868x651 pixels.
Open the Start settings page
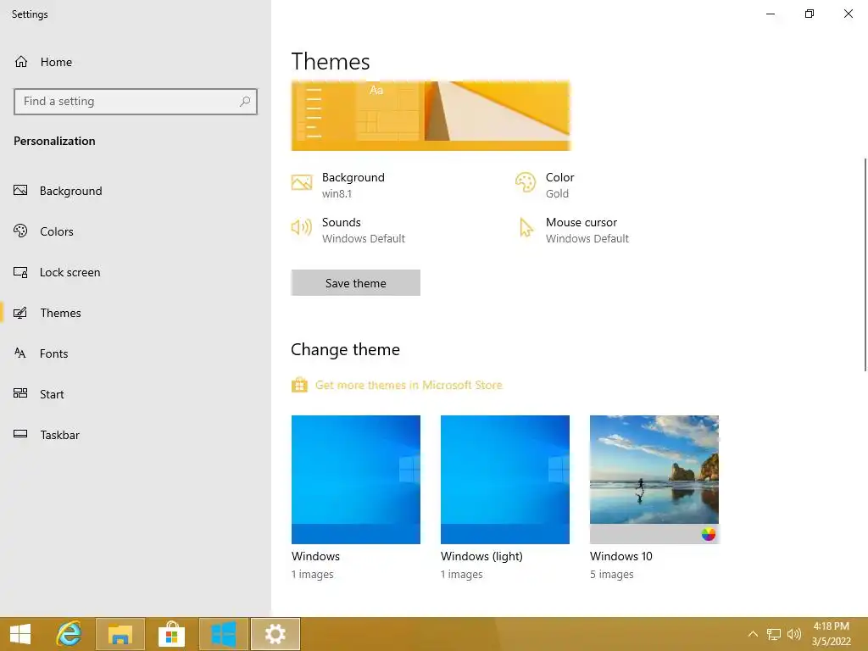point(136,394)
